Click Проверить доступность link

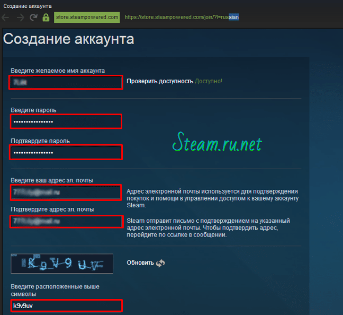[x=160, y=81]
